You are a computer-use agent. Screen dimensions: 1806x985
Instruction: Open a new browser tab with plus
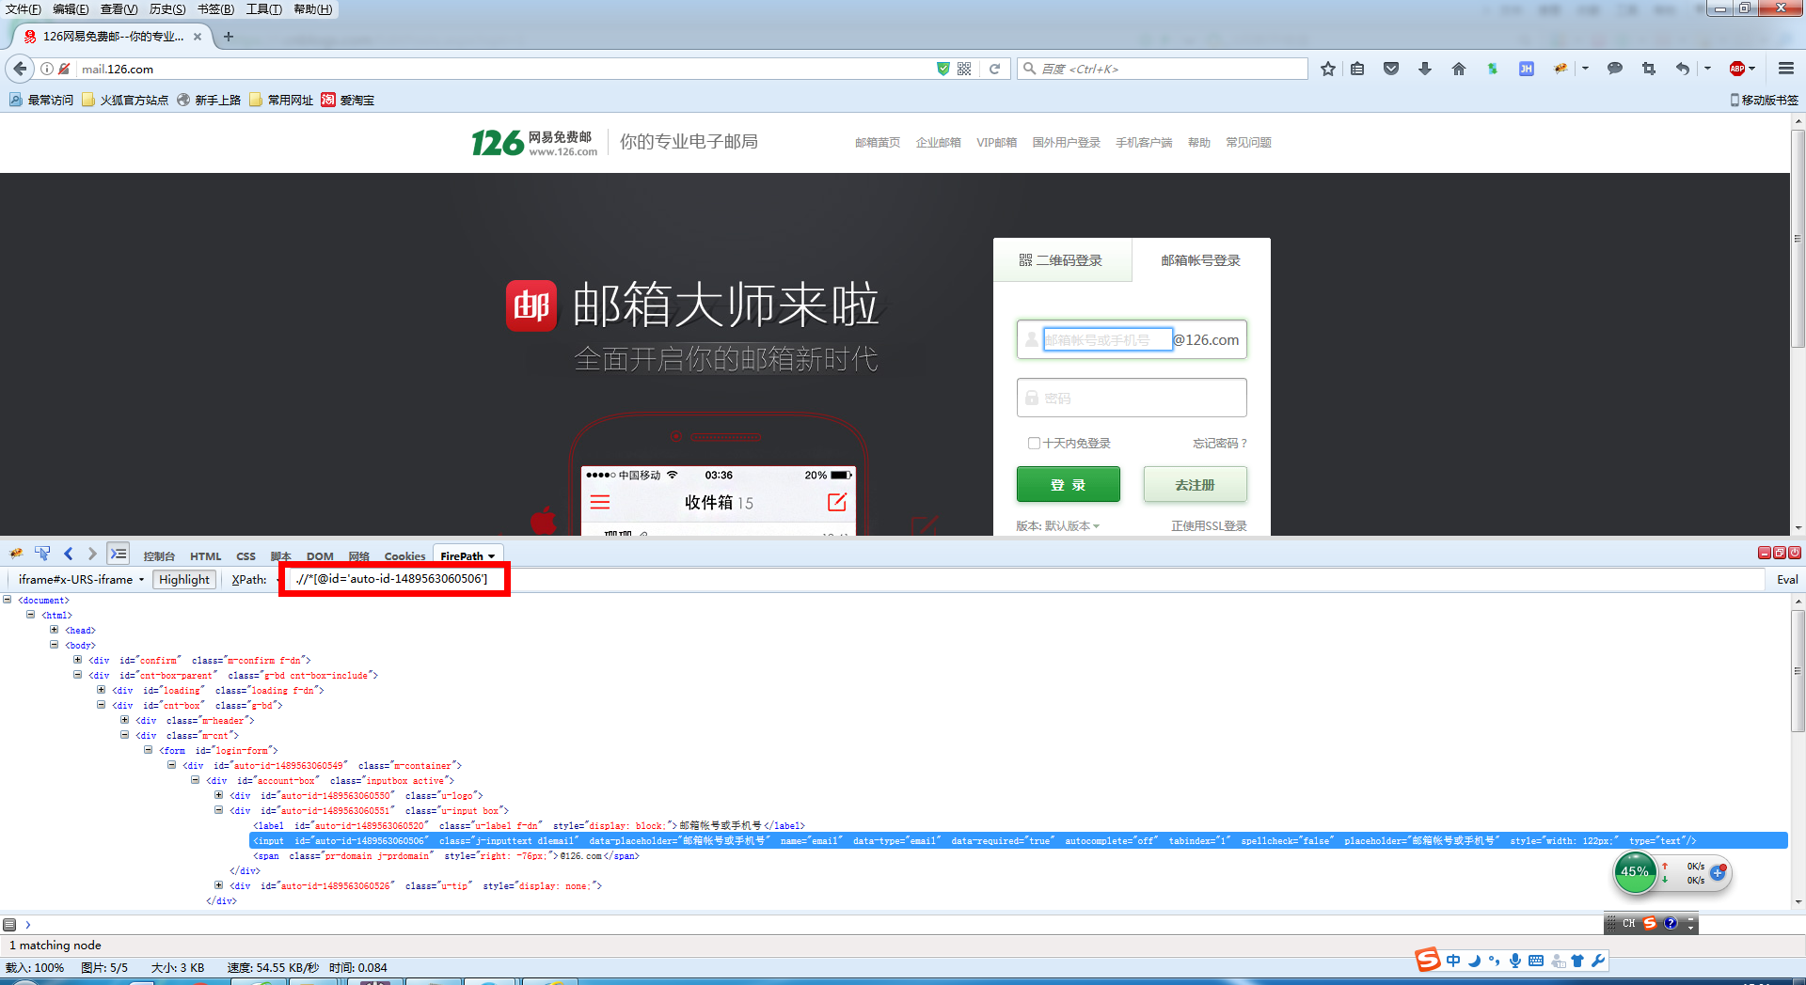[x=229, y=37]
